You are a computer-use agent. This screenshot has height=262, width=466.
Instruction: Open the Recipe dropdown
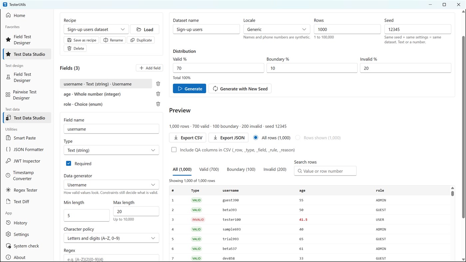96,29
